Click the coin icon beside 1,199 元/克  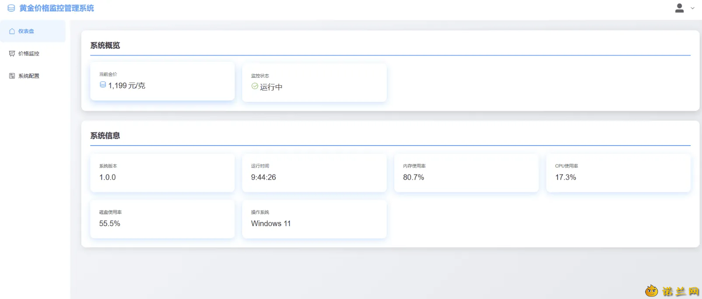(x=103, y=85)
